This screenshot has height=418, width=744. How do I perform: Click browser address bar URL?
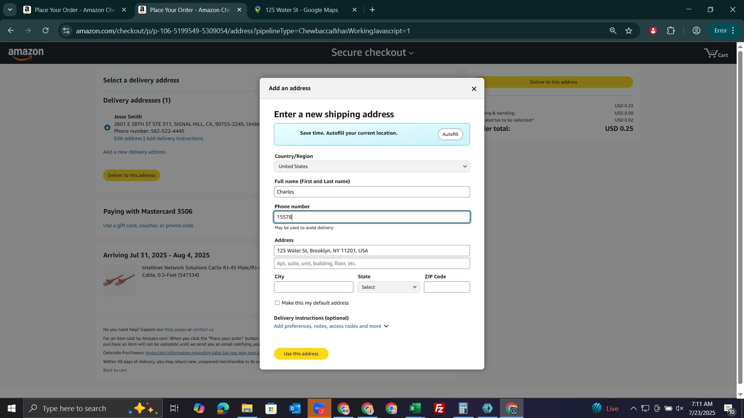tap(243, 31)
